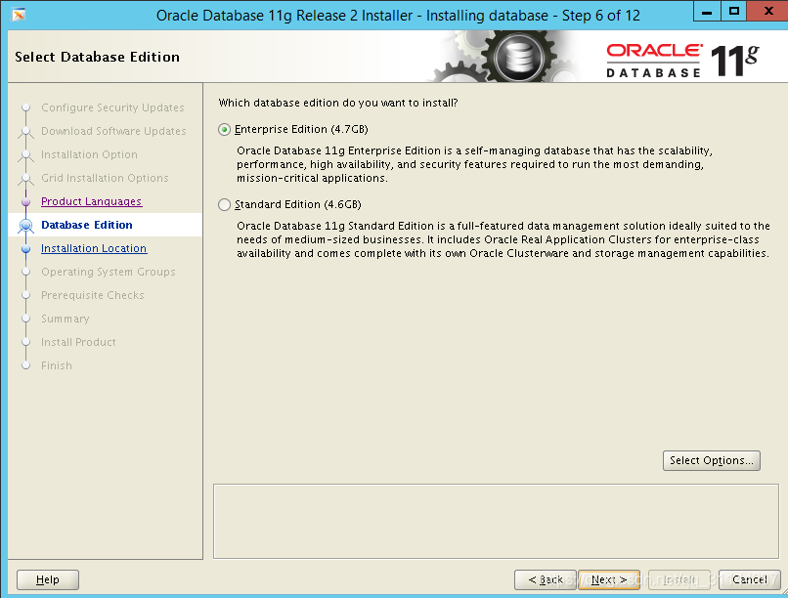Click the Standard Edition description text
The height and width of the screenshot is (598, 788).
click(x=503, y=239)
